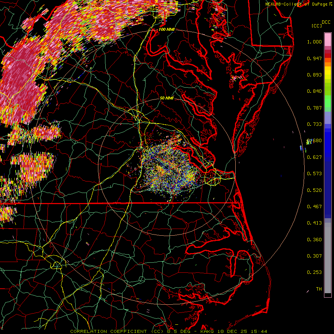Select the 0.467 legend value

[x=314, y=207]
